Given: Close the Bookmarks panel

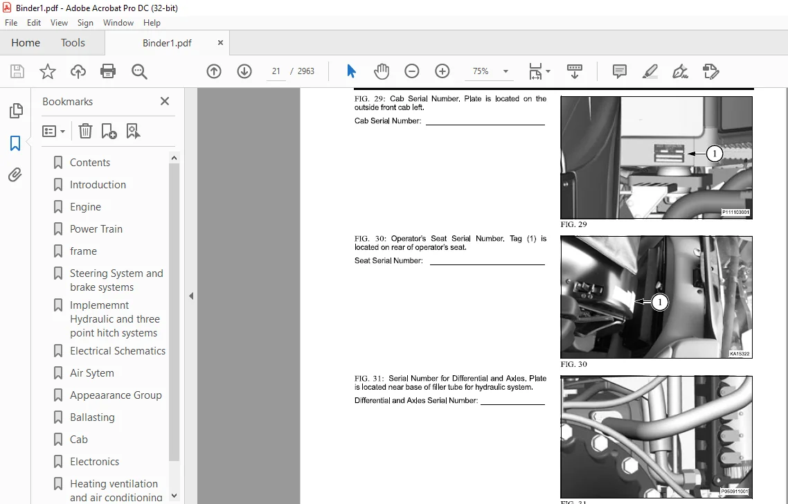Looking at the screenshot, I should click(164, 102).
